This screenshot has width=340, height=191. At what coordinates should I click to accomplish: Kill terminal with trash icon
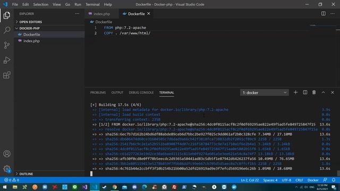point(314,92)
